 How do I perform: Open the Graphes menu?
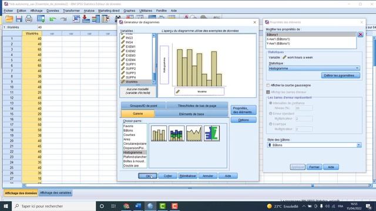point(129,11)
